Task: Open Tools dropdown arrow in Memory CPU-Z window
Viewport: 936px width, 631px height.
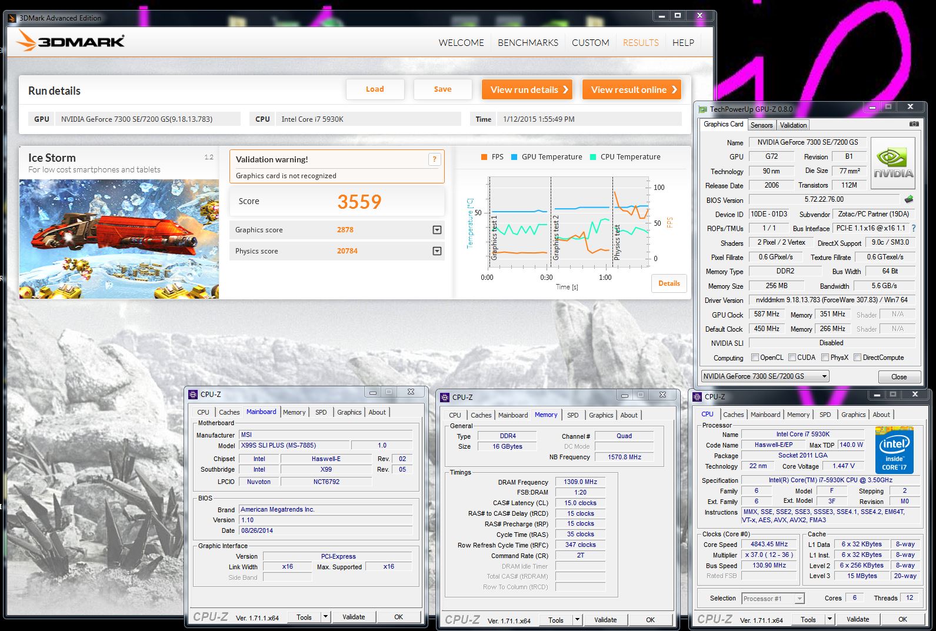Action: tap(577, 620)
